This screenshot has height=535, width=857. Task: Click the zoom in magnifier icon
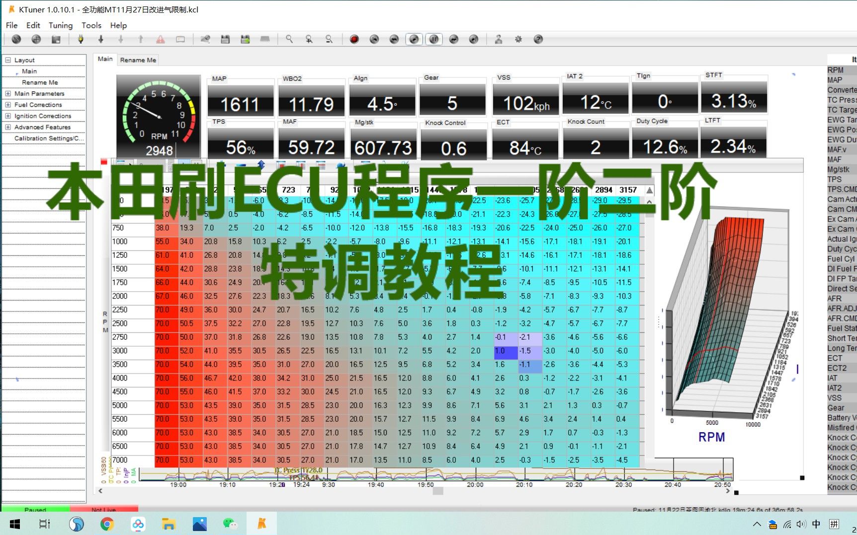(309, 39)
